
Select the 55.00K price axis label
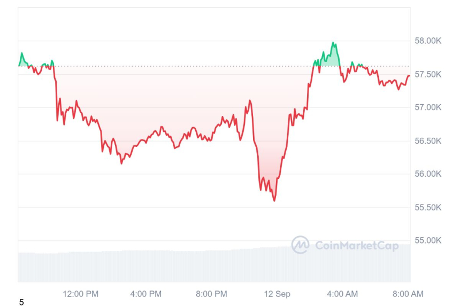[428, 240]
